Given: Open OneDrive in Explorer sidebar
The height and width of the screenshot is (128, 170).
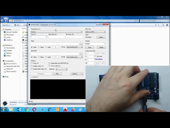Looking at the screenshot, I should [x=8, y=40].
